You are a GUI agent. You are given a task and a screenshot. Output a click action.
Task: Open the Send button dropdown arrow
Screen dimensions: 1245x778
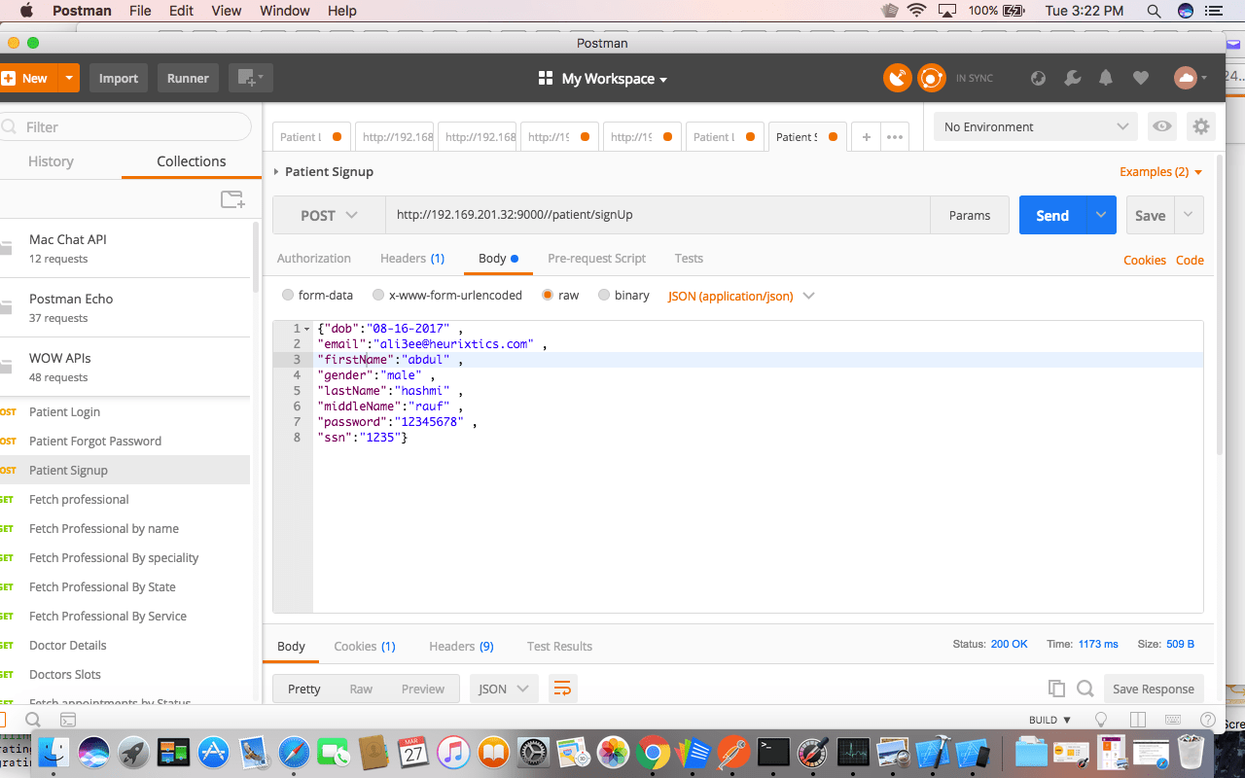(1101, 215)
